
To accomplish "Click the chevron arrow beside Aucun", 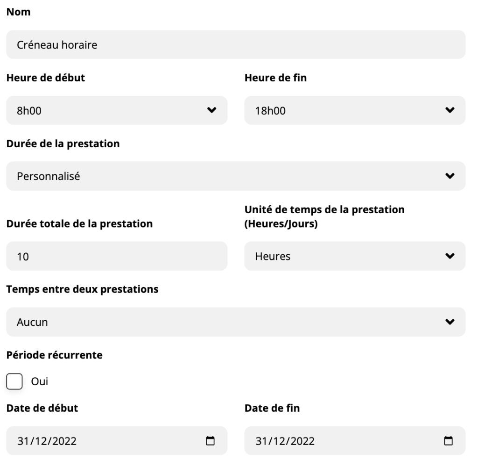I will click(x=450, y=322).
